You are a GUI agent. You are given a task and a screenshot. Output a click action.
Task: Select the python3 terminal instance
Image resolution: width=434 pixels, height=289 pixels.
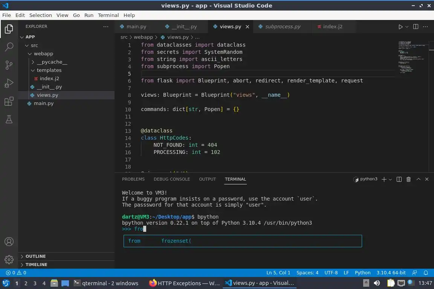pyautogui.click(x=365, y=179)
